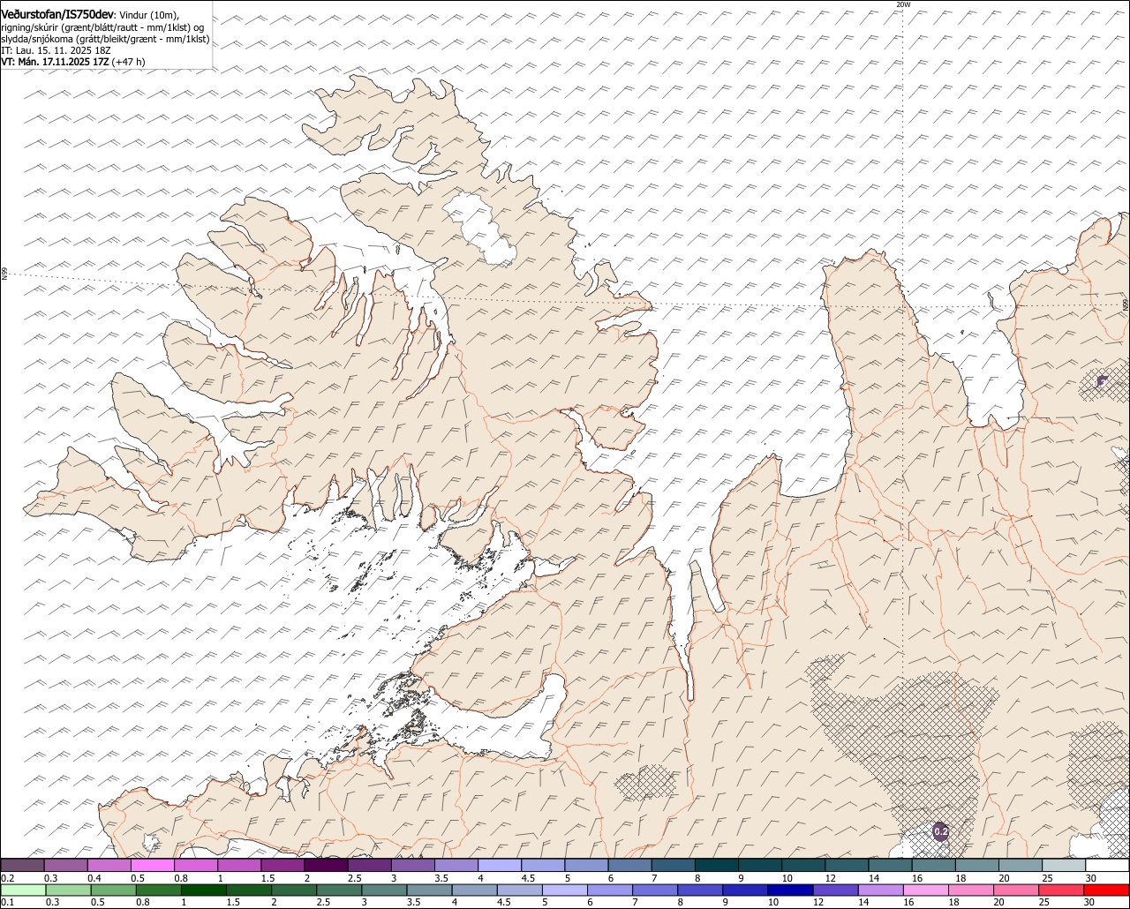Select the white 30 swatch in upper legend row
1130x909 pixels.
[x=1108, y=865]
